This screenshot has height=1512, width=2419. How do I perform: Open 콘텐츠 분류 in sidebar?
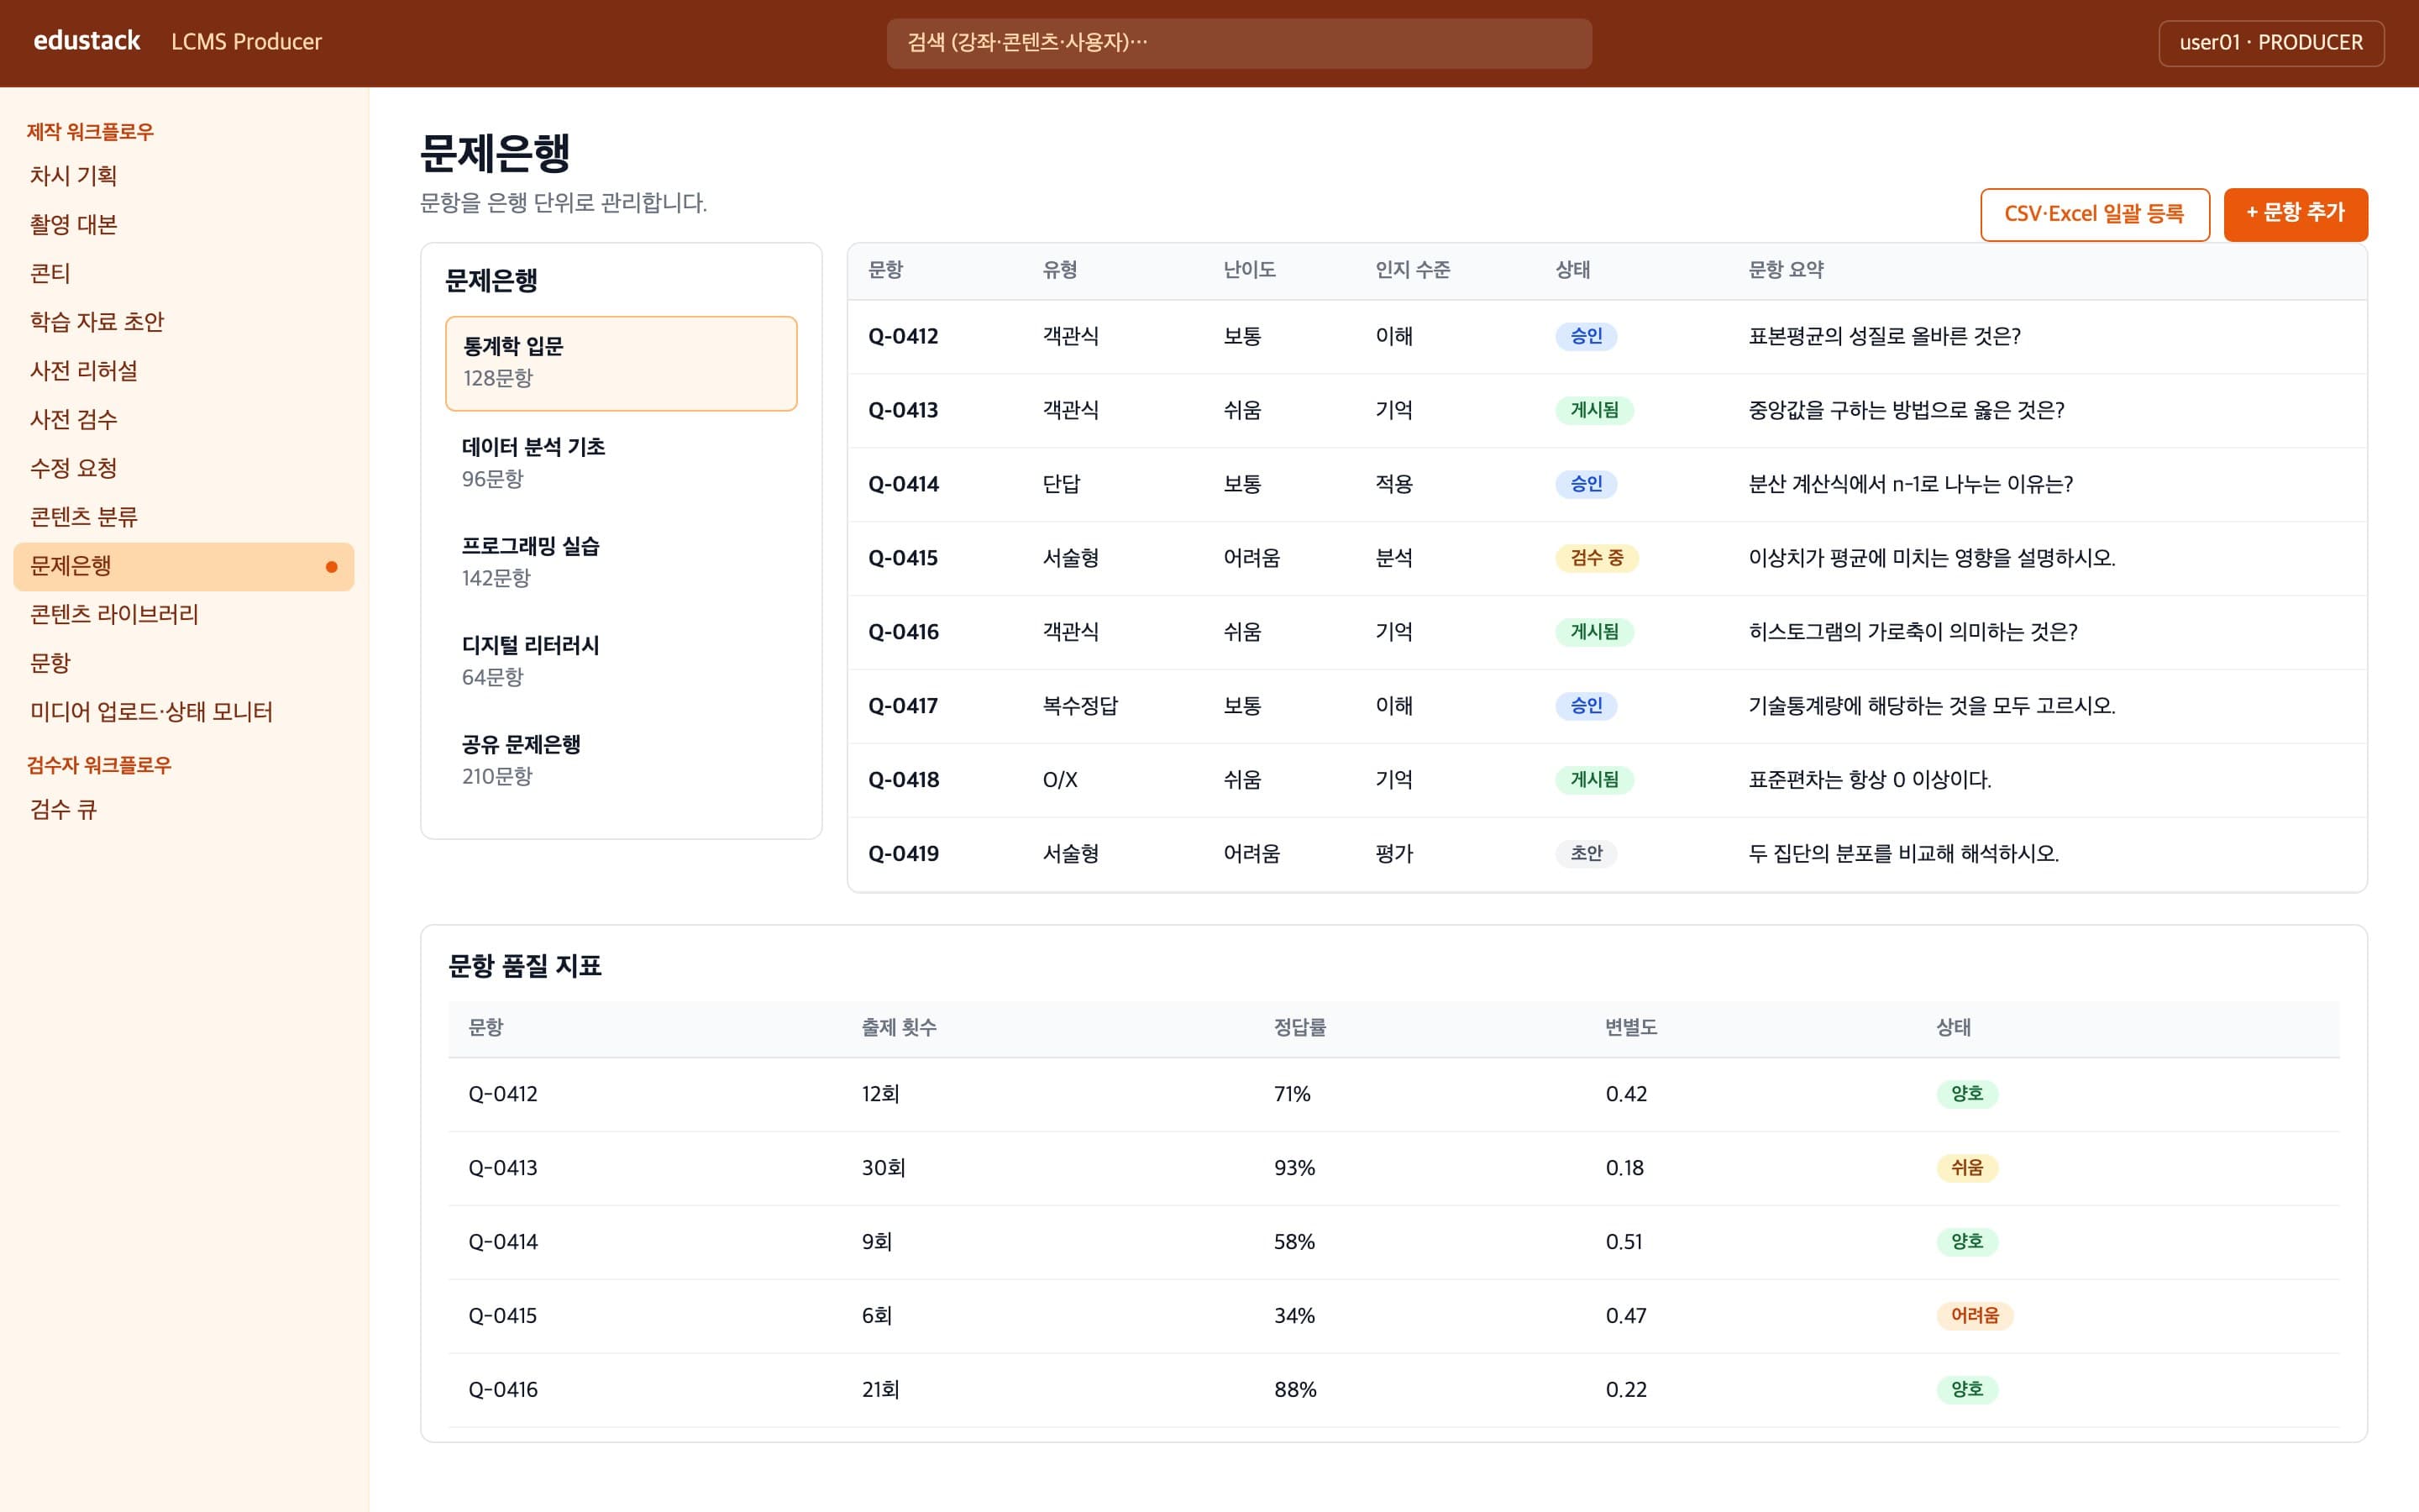[x=184, y=517]
